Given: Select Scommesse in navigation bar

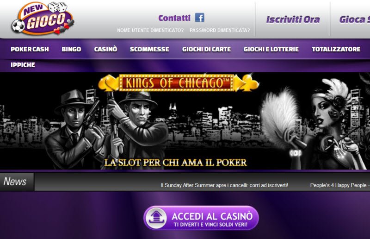Looking at the screenshot, I should pyautogui.click(x=149, y=49).
